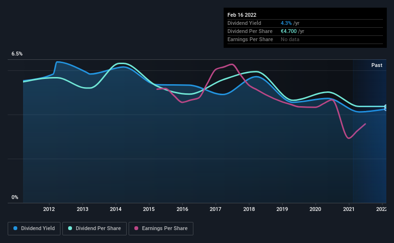Click the 0% y-axis label

click(15, 197)
